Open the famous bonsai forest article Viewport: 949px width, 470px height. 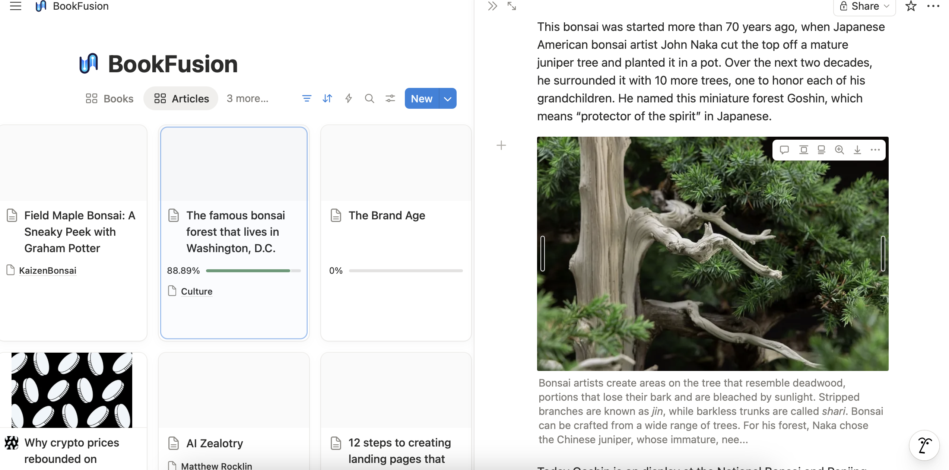pos(234,233)
